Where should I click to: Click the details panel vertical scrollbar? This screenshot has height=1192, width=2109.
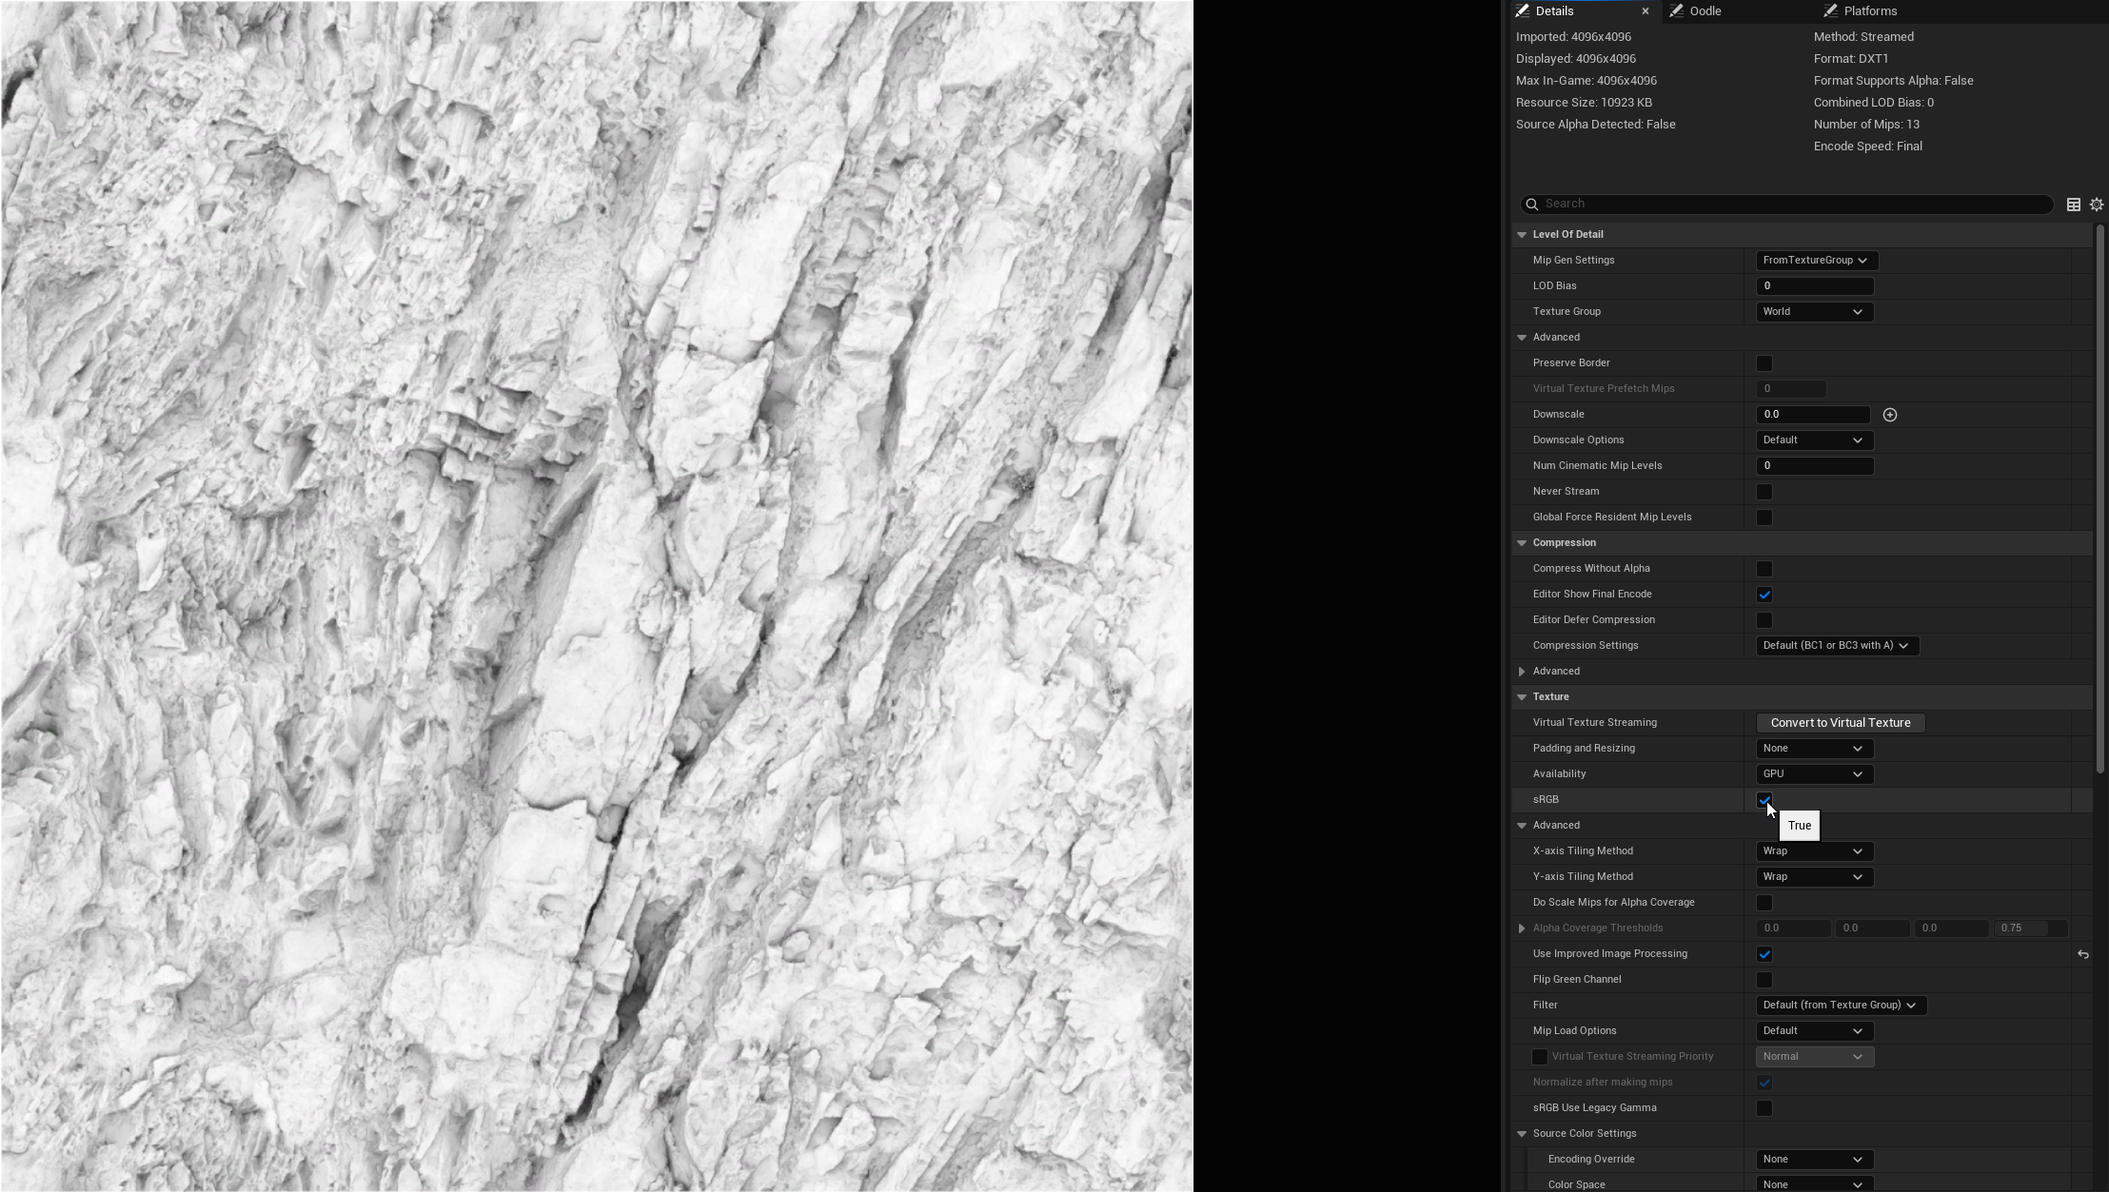2099,499
